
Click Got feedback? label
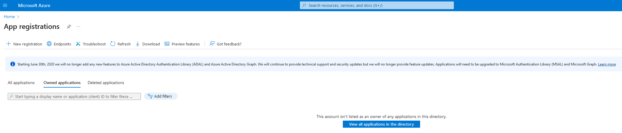pos(229,44)
